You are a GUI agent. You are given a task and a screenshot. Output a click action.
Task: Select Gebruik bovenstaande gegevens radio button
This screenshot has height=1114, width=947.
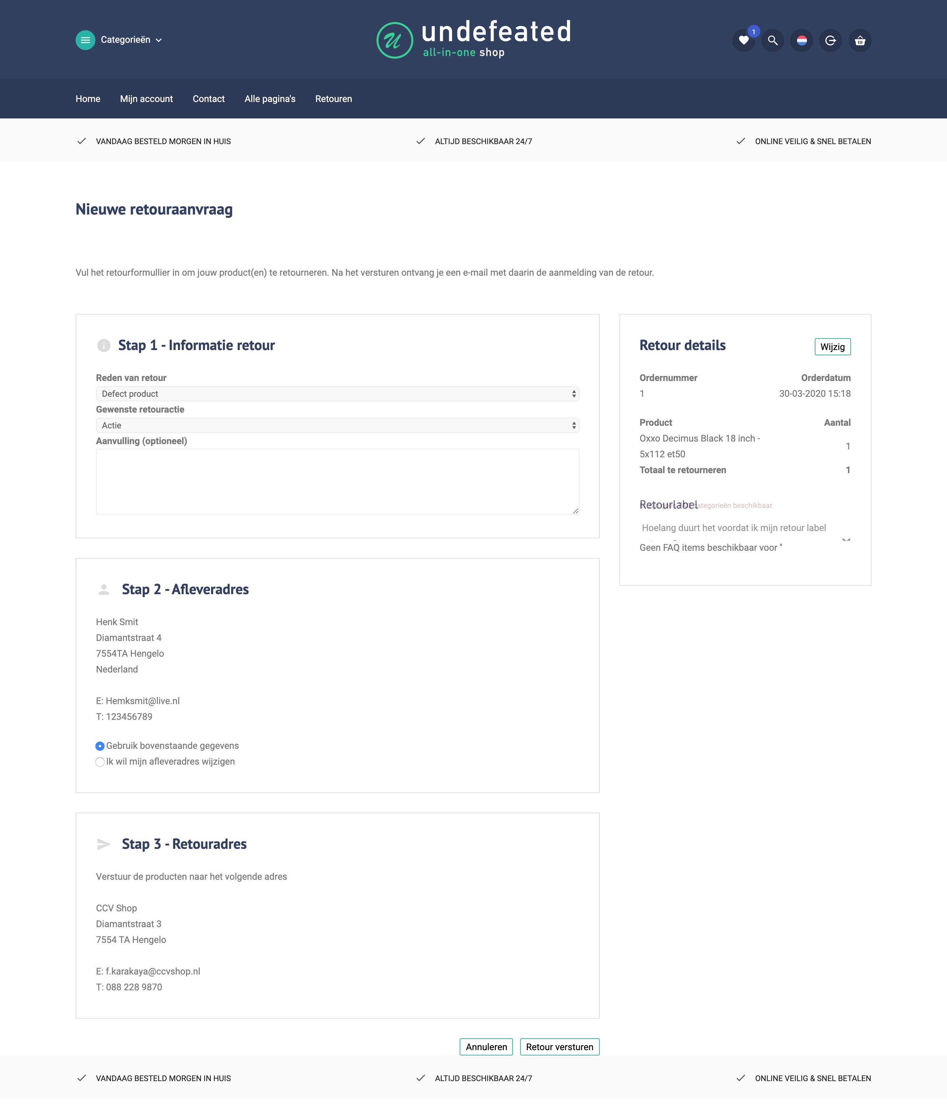coord(100,746)
